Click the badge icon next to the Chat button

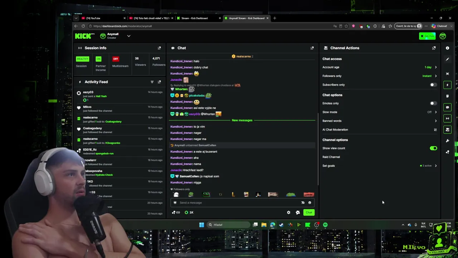[298, 212]
